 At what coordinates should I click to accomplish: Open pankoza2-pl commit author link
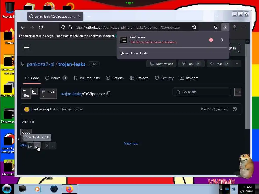pyautogui.click(x=41, y=109)
